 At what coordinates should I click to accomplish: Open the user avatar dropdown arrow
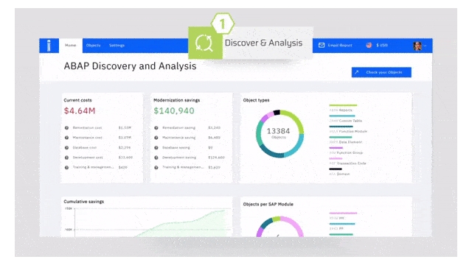pos(425,46)
